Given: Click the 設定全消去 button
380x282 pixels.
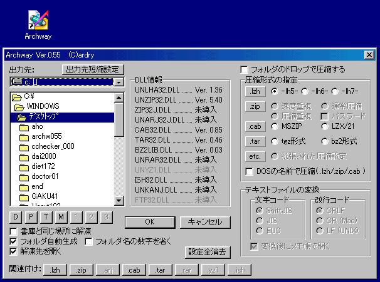Looking at the screenshot, I should coord(208,252).
